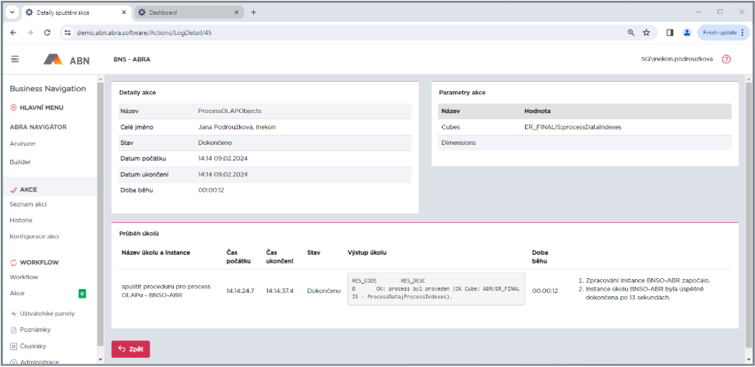Click the task name 'spustit proceduru pro process OLAPu'
Screen dimensions: 755x367
(x=166, y=291)
